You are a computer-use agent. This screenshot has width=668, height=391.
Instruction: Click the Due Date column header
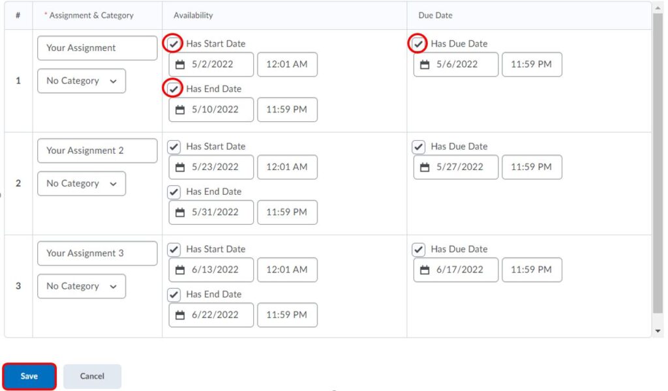click(x=435, y=15)
